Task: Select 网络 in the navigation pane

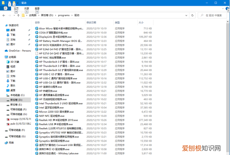Action: [x=11, y=143]
